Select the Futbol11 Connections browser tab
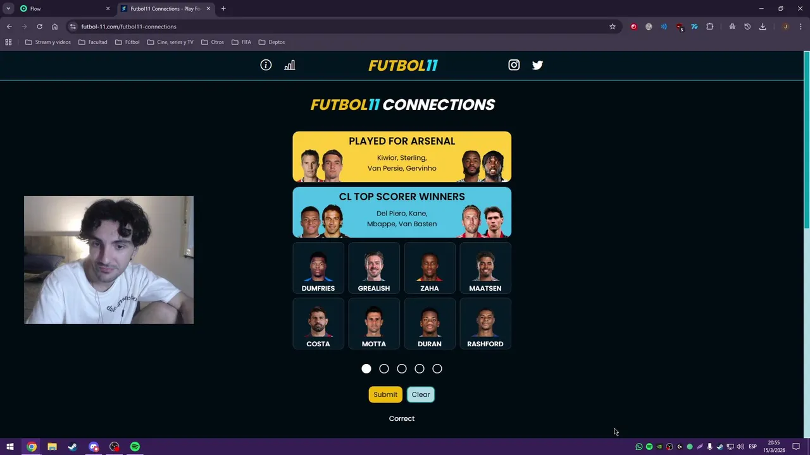 (x=166, y=9)
